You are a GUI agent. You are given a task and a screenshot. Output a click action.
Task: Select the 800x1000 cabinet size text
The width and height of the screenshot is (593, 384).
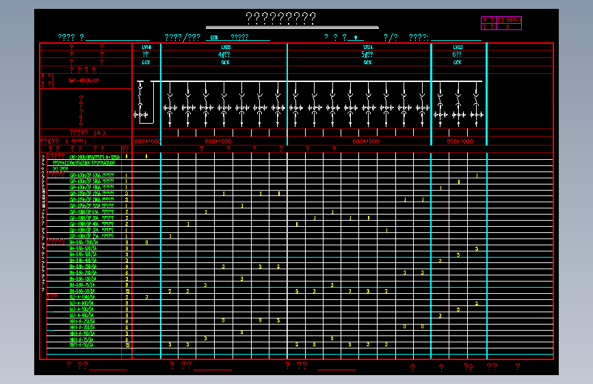[x=460, y=141]
